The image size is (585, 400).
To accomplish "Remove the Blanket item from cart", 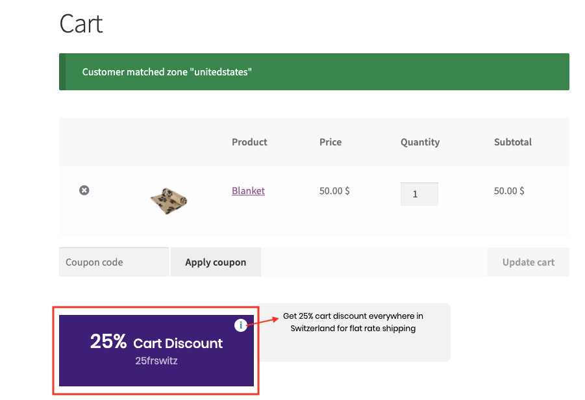I will point(84,190).
